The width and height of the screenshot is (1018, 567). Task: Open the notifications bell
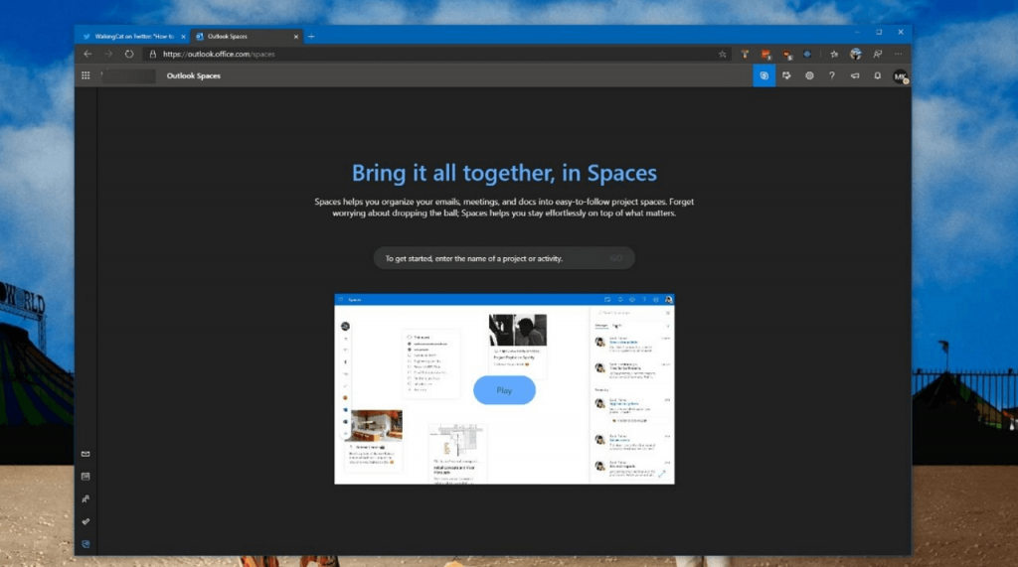coord(877,75)
